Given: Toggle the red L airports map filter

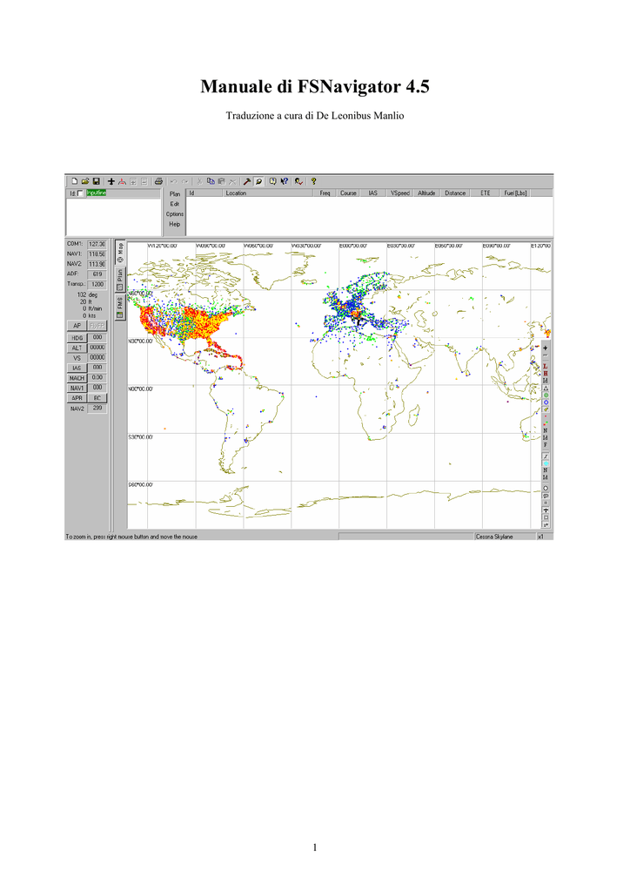Looking at the screenshot, I should [546, 367].
